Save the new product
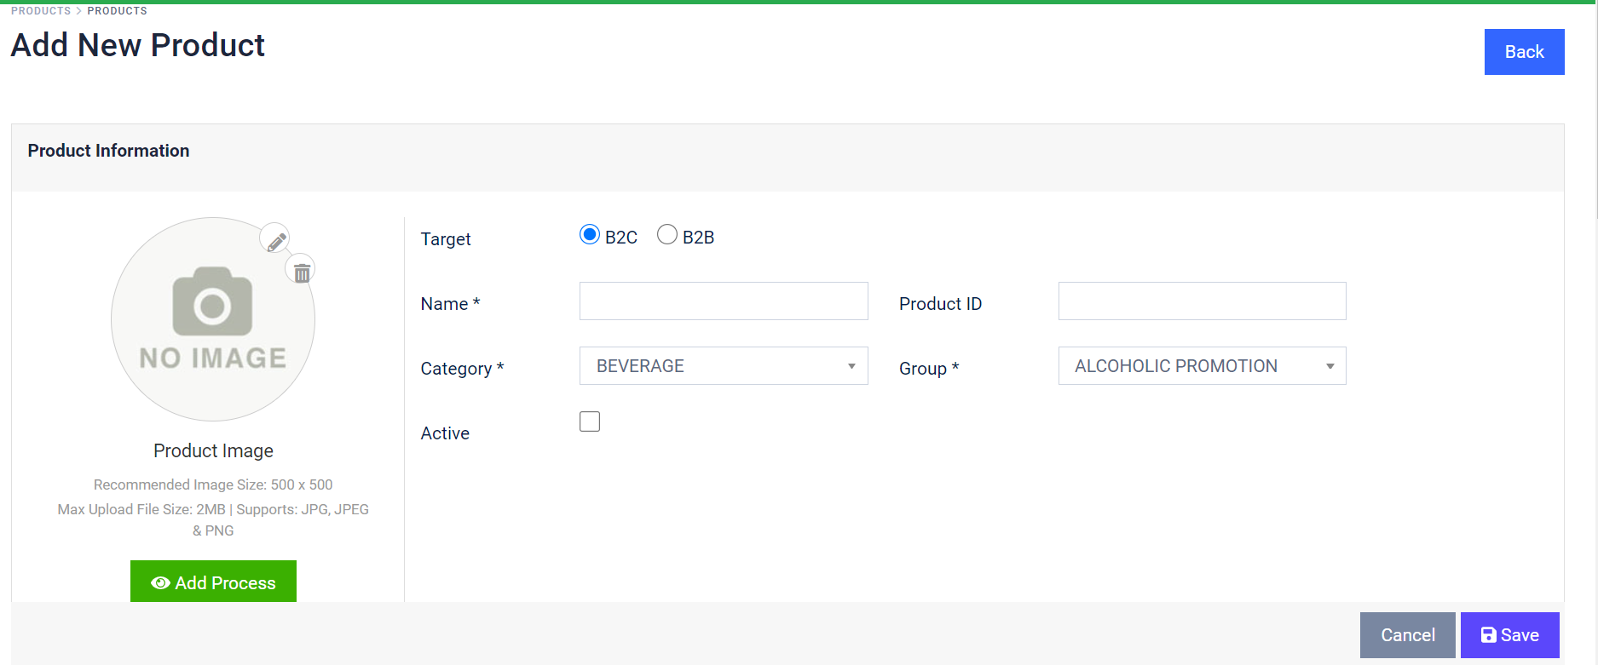This screenshot has width=1598, height=665. point(1509,634)
